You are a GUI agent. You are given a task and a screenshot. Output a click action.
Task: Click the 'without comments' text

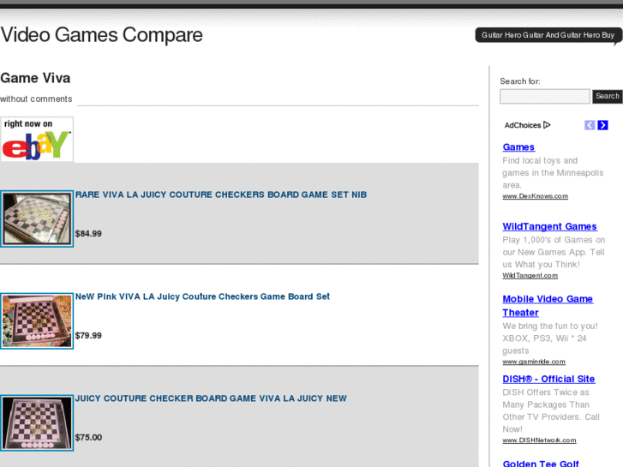coord(36,99)
